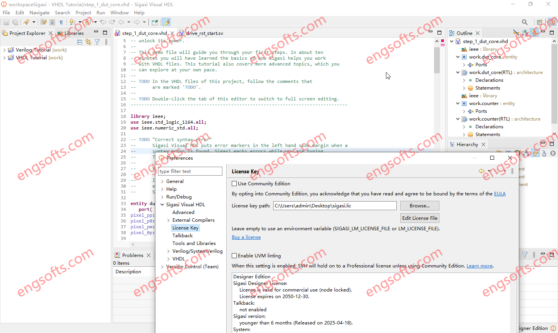Click the Open Perspective icon

coord(539,22)
